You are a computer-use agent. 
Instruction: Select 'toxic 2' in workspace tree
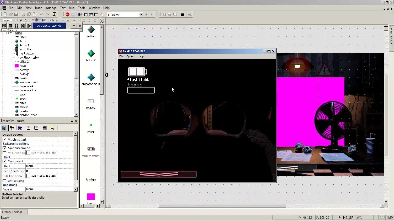tap(24, 107)
